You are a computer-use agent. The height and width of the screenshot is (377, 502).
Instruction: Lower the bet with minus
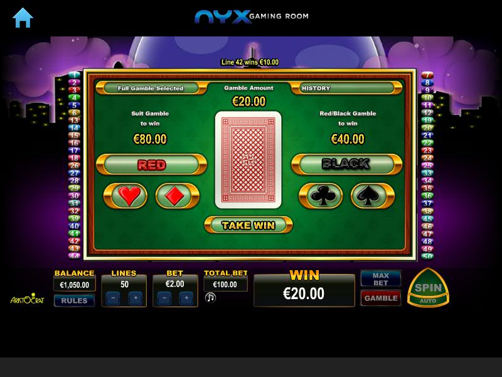click(x=164, y=298)
